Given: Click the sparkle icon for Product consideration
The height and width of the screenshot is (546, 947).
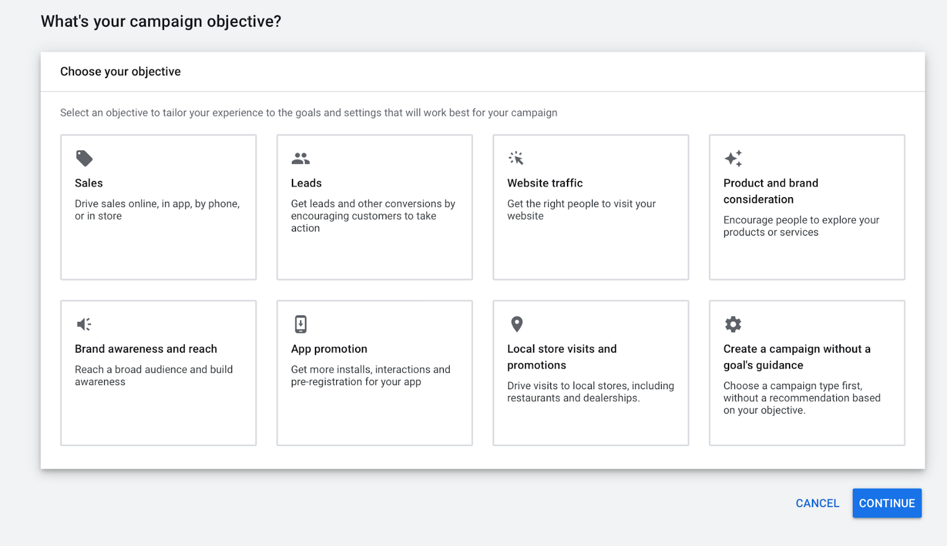Looking at the screenshot, I should coord(733,159).
